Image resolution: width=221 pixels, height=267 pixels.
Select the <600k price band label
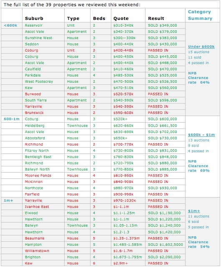(10, 25)
